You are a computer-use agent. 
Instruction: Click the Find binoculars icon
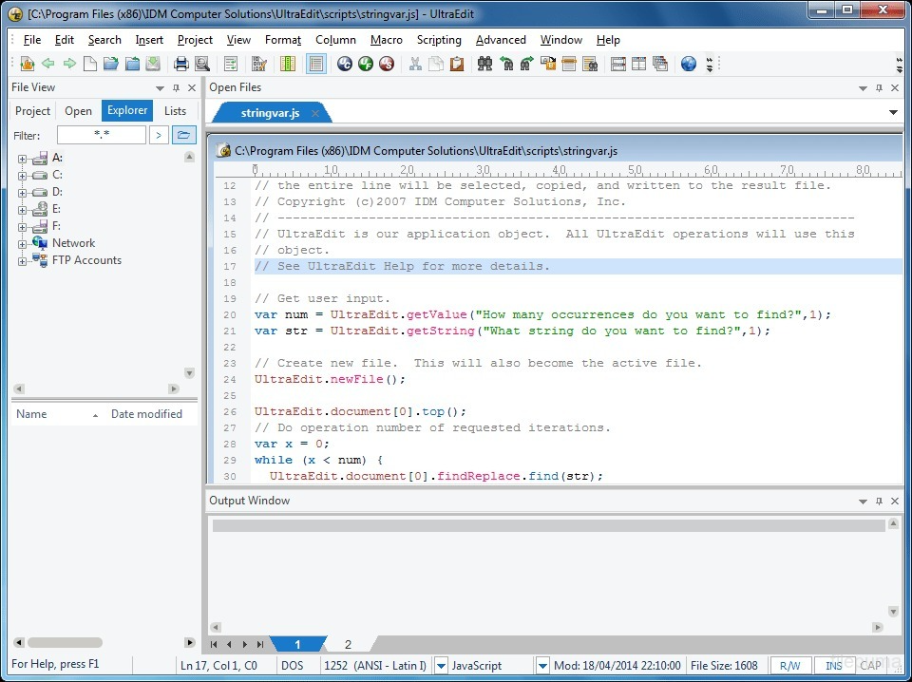484,63
